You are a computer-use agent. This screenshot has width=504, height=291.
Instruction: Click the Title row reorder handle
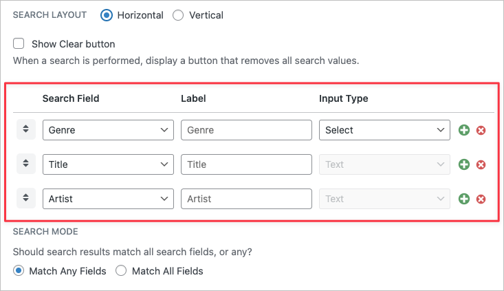point(26,164)
